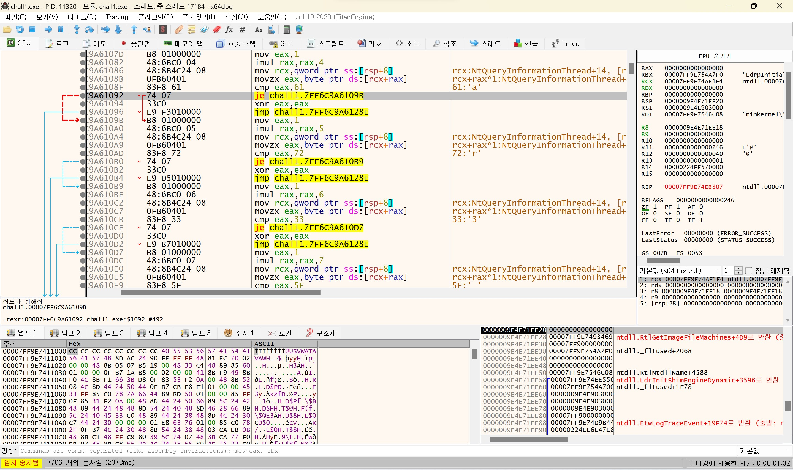Open the 기본값 (x64 fastcall) calling convention dropdown

[678, 271]
